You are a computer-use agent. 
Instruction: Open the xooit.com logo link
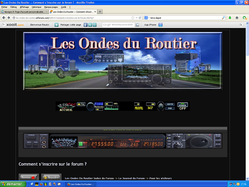pos(15,25)
